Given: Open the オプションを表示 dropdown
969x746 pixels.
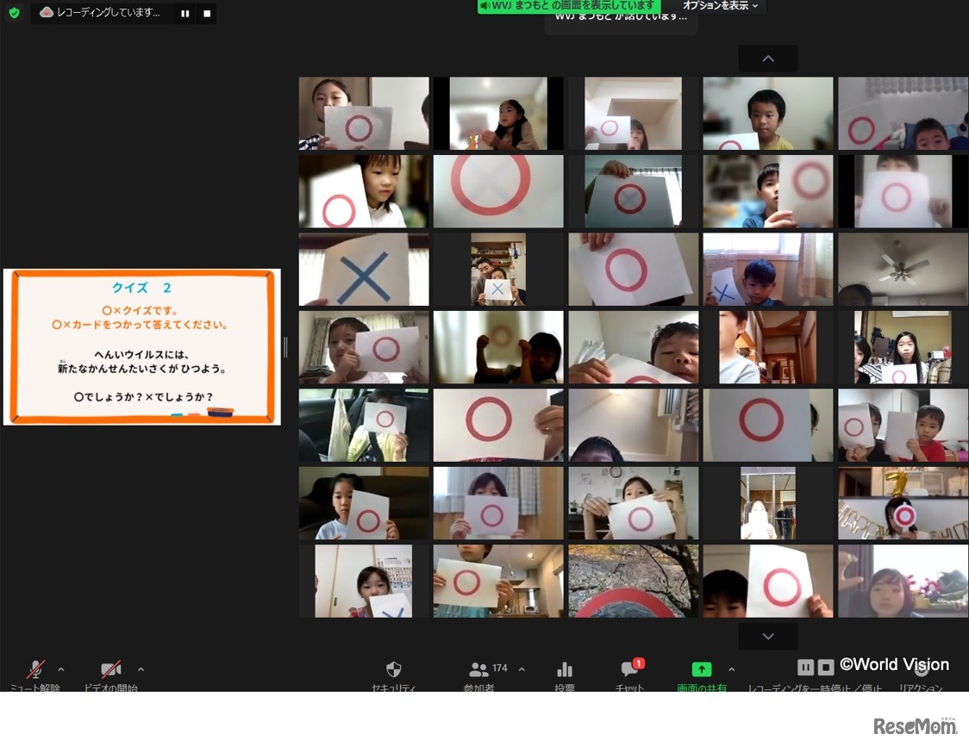Looking at the screenshot, I should tap(721, 5).
